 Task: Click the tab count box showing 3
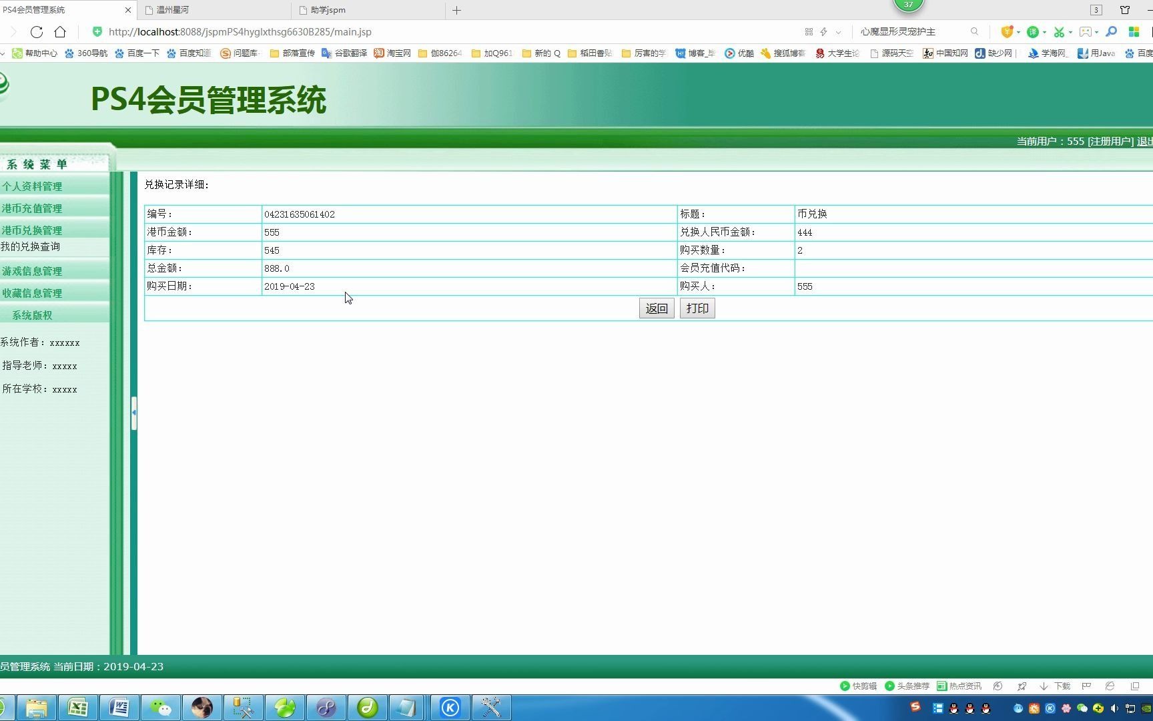(1096, 10)
